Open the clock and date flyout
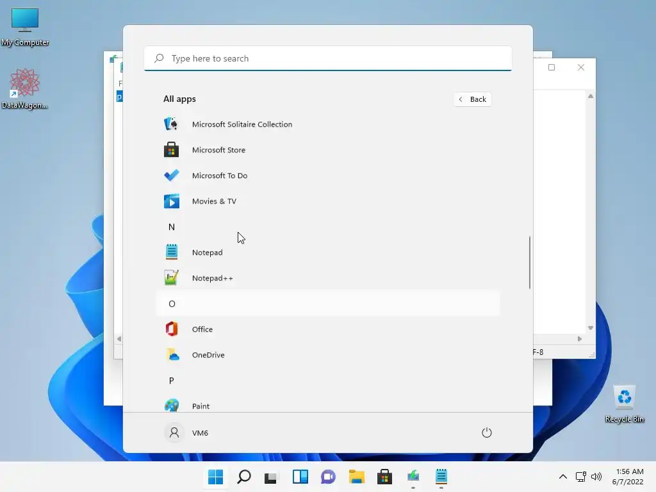This screenshot has height=492, width=656. pyautogui.click(x=628, y=477)
